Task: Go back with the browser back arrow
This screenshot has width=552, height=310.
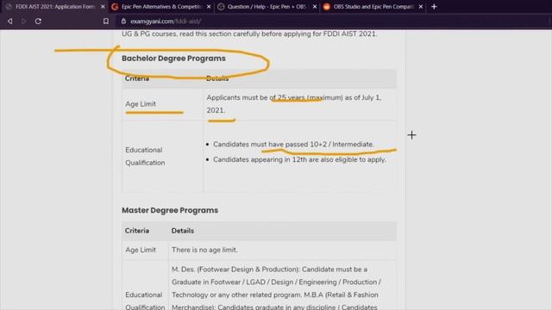Action: click(x=9, y=21)
